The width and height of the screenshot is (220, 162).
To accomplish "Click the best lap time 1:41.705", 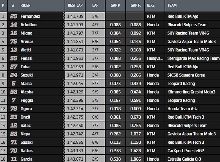I will (75, 16).
